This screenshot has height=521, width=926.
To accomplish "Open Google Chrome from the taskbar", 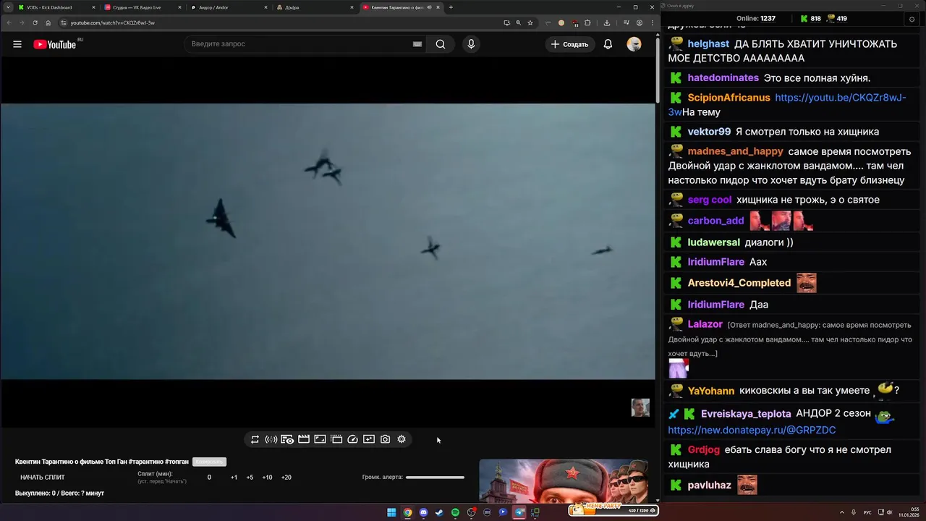I will click(407, 512).
